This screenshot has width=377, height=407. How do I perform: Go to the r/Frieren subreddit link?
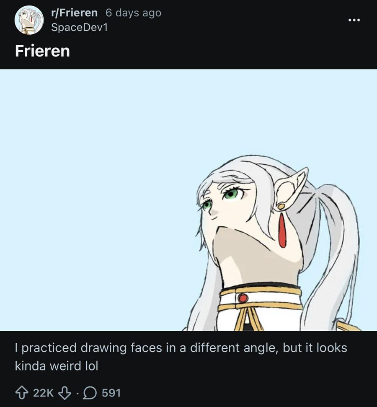[74, 13]
